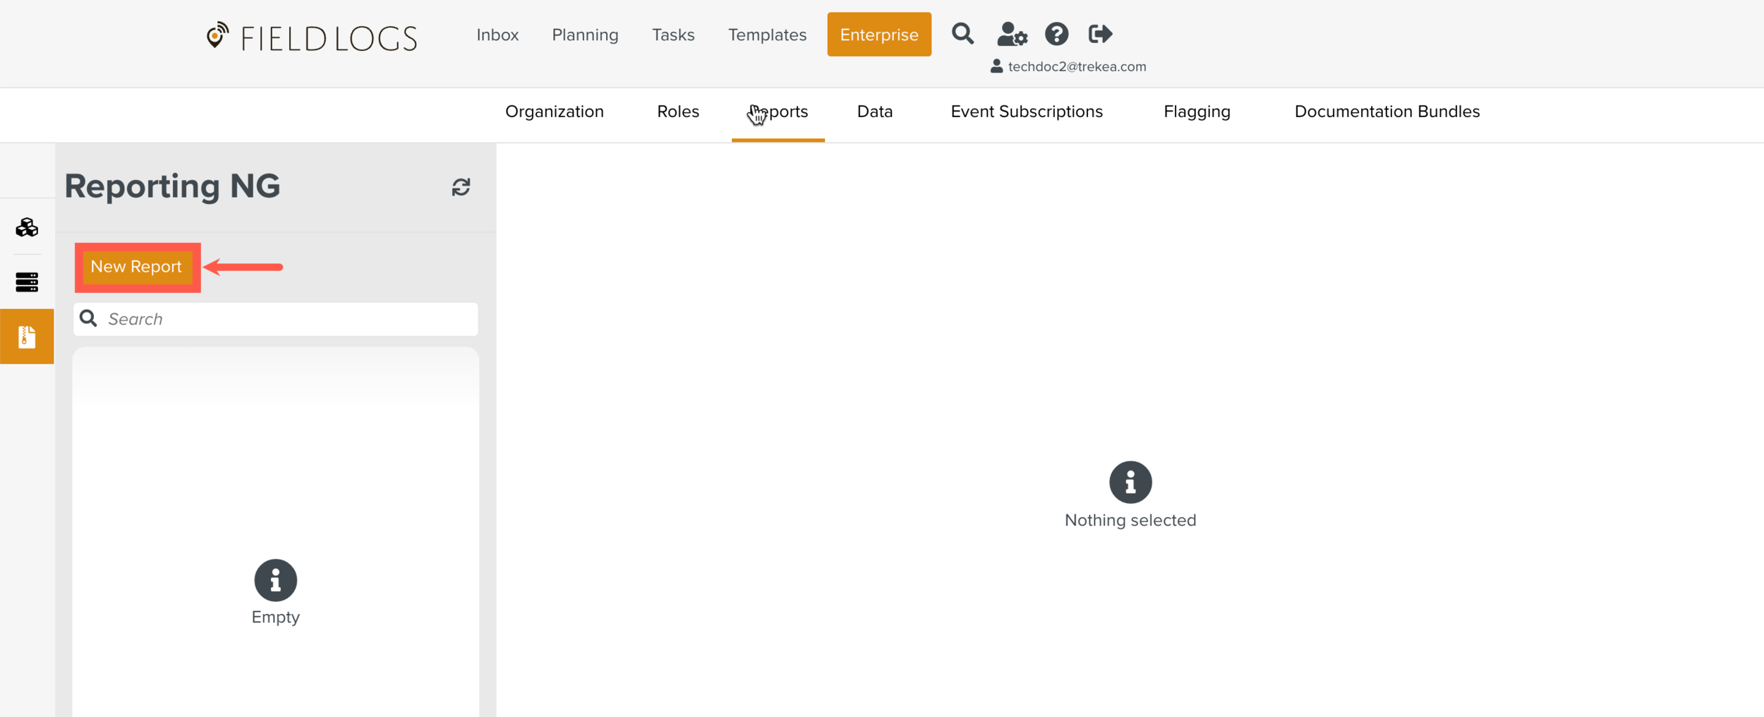Open the help question mark icon
This screenshot has width=1764, height=717.
pyautogui.click(x=1056, y=34)
